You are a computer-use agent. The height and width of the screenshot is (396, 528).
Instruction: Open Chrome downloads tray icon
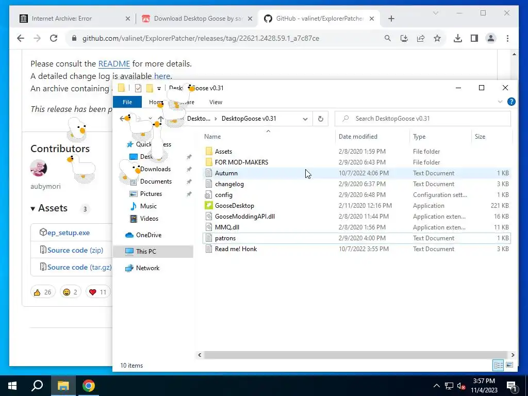tap(458, 38)
